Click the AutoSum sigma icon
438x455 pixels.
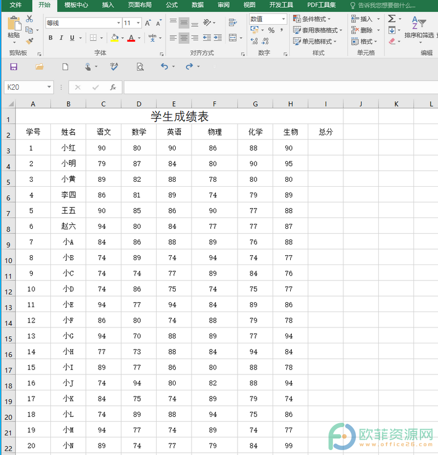(391, 19)
